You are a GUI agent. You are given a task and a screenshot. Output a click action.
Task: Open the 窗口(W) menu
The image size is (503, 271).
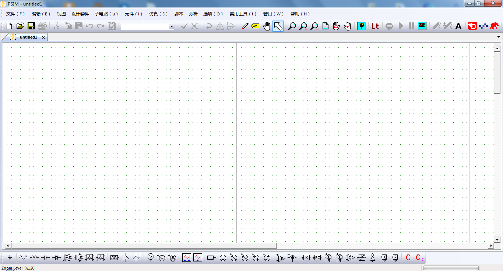274,14
